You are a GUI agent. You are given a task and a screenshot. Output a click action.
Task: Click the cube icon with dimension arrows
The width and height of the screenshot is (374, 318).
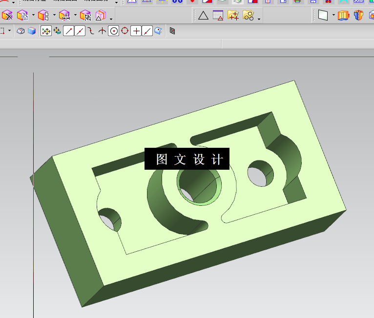point(64,16)
